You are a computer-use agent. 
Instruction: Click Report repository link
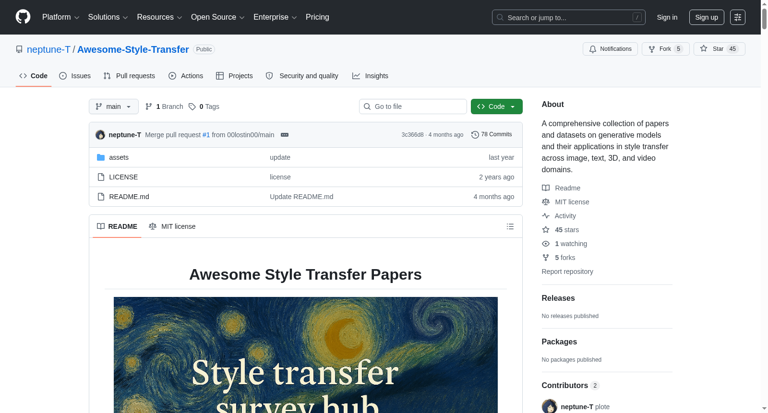567,271
